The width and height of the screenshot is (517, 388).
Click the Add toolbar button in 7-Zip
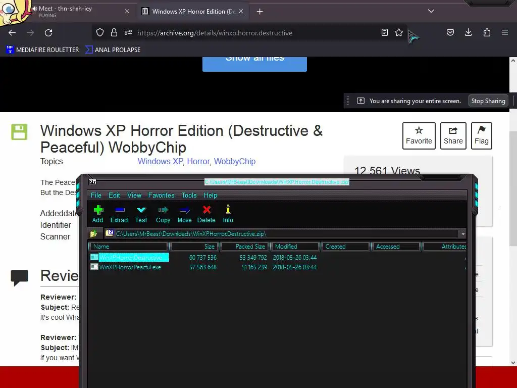(x=97, y=214)
